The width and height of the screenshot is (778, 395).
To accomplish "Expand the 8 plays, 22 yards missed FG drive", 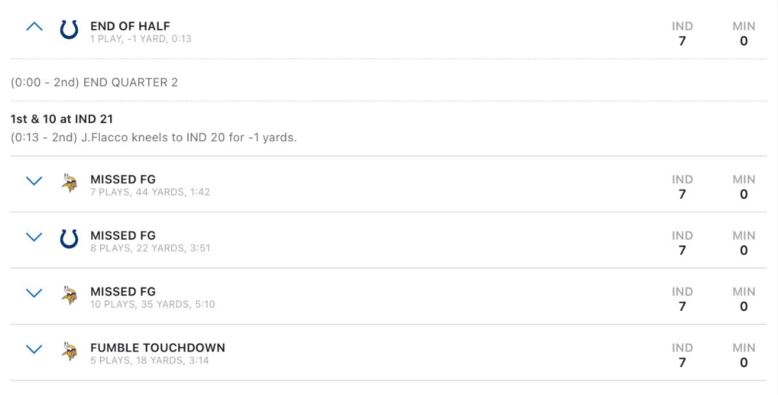I will coord(34,238).
